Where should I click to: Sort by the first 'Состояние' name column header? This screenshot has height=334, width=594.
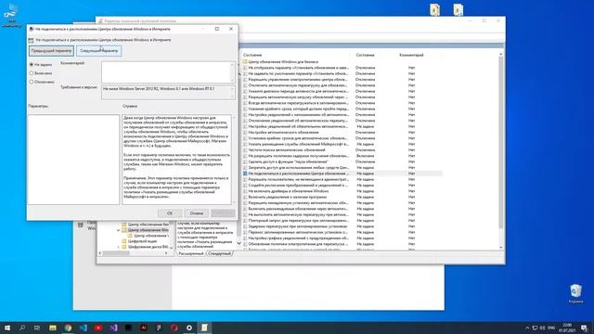click(x=252, y=55)
